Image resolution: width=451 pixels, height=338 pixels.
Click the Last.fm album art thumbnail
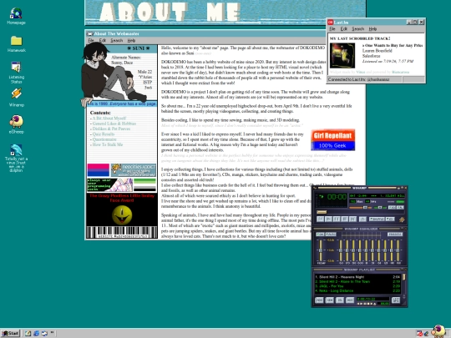[342, 55]
